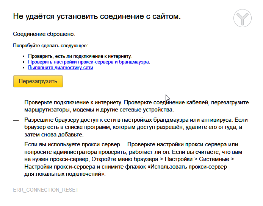The image size is (263, 206).
Task: Click the ERR_CONNECTION_RESET error code
Action: coord(45,190)
